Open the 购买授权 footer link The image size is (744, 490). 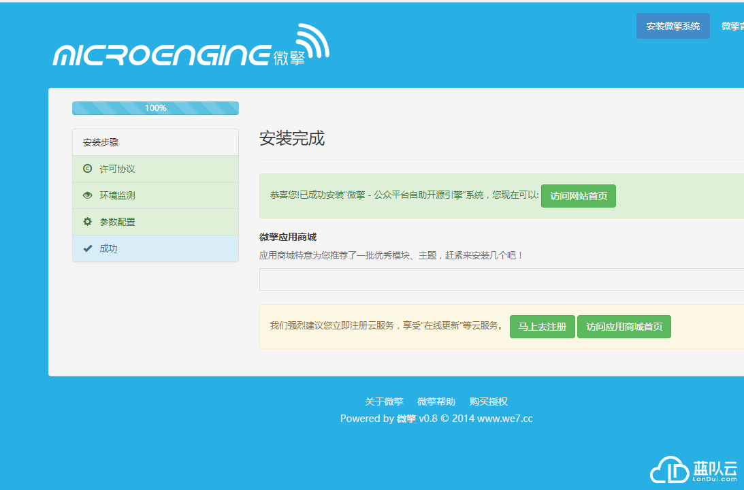click(x=489, y=402)
